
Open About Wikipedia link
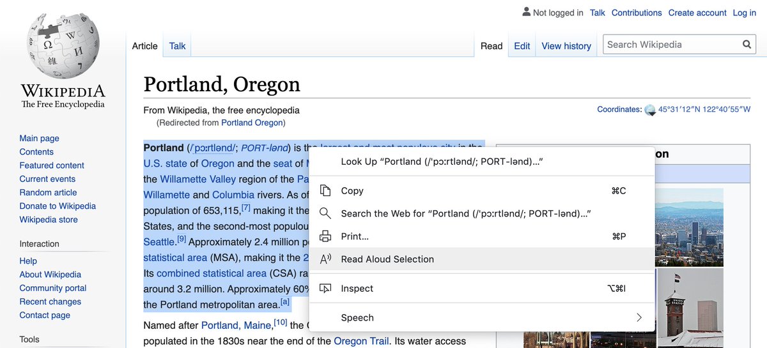tap(50, 274)
